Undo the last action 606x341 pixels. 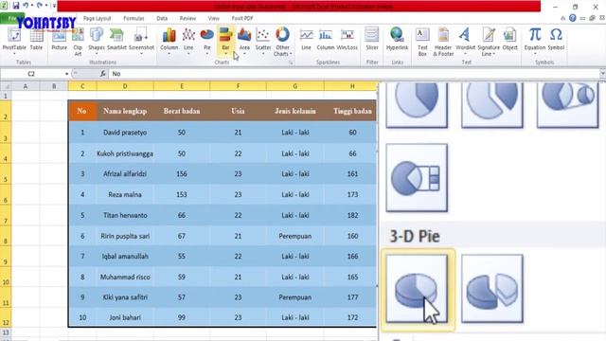click(x=26, y=6)
